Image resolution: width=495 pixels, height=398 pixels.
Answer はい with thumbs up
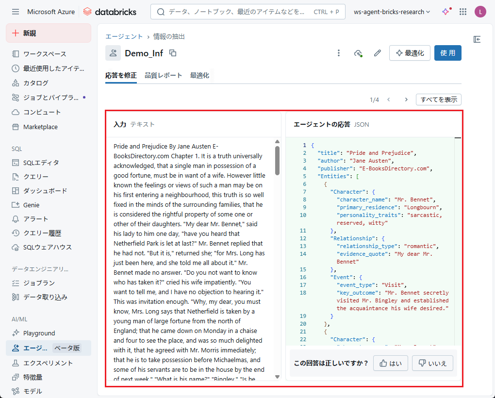click(390, 363)
